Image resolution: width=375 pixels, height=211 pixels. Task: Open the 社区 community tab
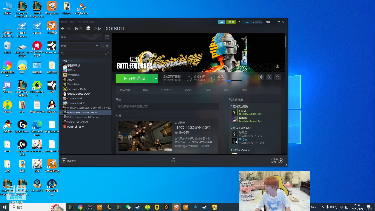[98, 29]
